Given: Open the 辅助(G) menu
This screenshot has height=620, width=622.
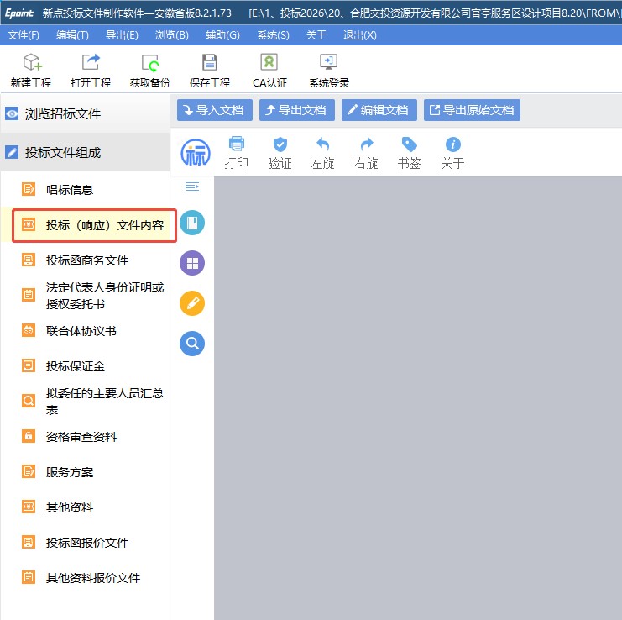Looking at the screenshot, I should pyautogui.click(x=222, y=35).
